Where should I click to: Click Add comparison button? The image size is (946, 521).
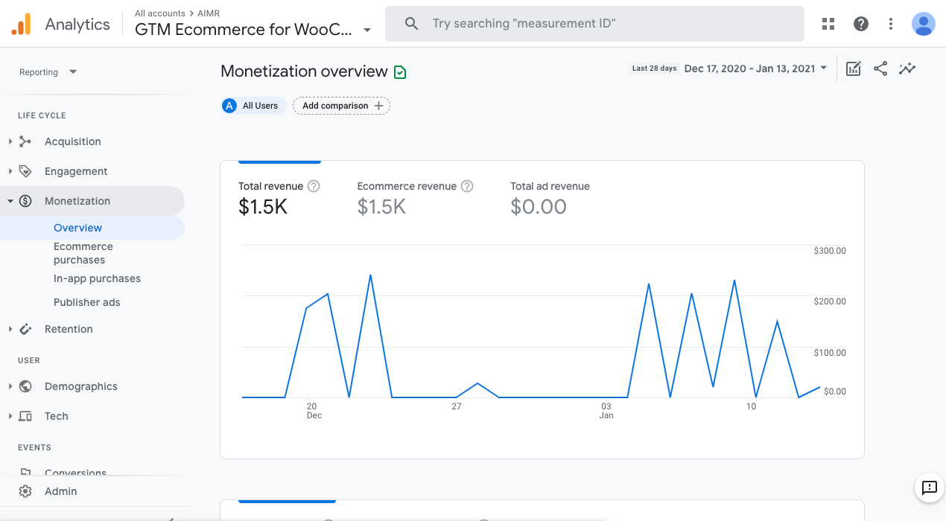click(341, 106)
